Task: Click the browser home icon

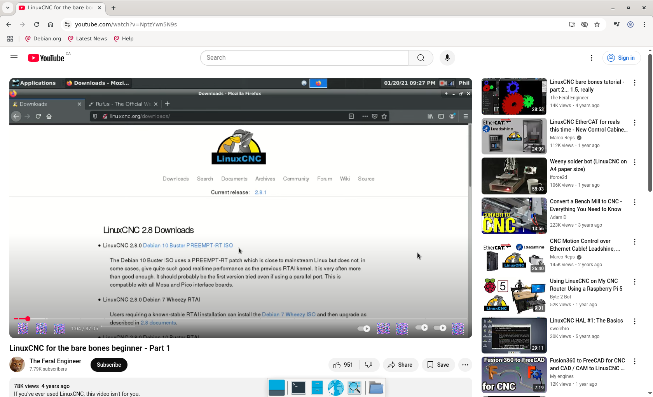Action: tap(51, 24)
